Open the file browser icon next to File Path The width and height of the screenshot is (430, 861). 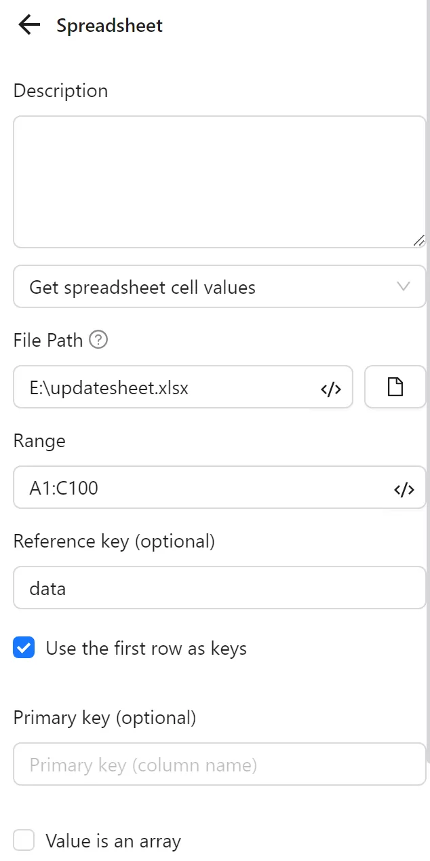(395, 387)
